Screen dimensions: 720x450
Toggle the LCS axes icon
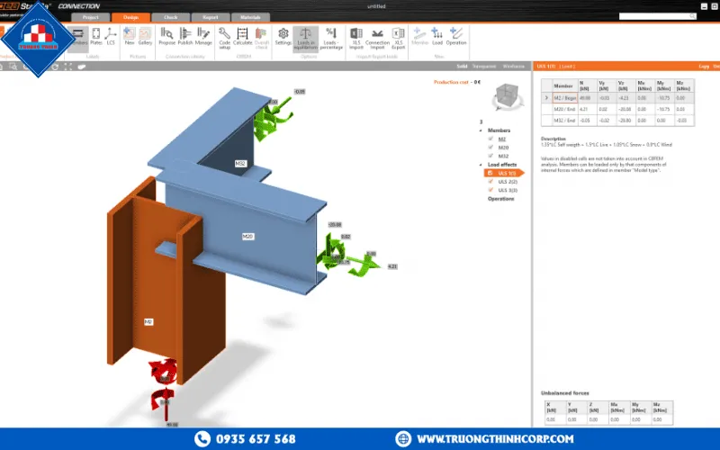pyautogui.click(x=111, y=36)
